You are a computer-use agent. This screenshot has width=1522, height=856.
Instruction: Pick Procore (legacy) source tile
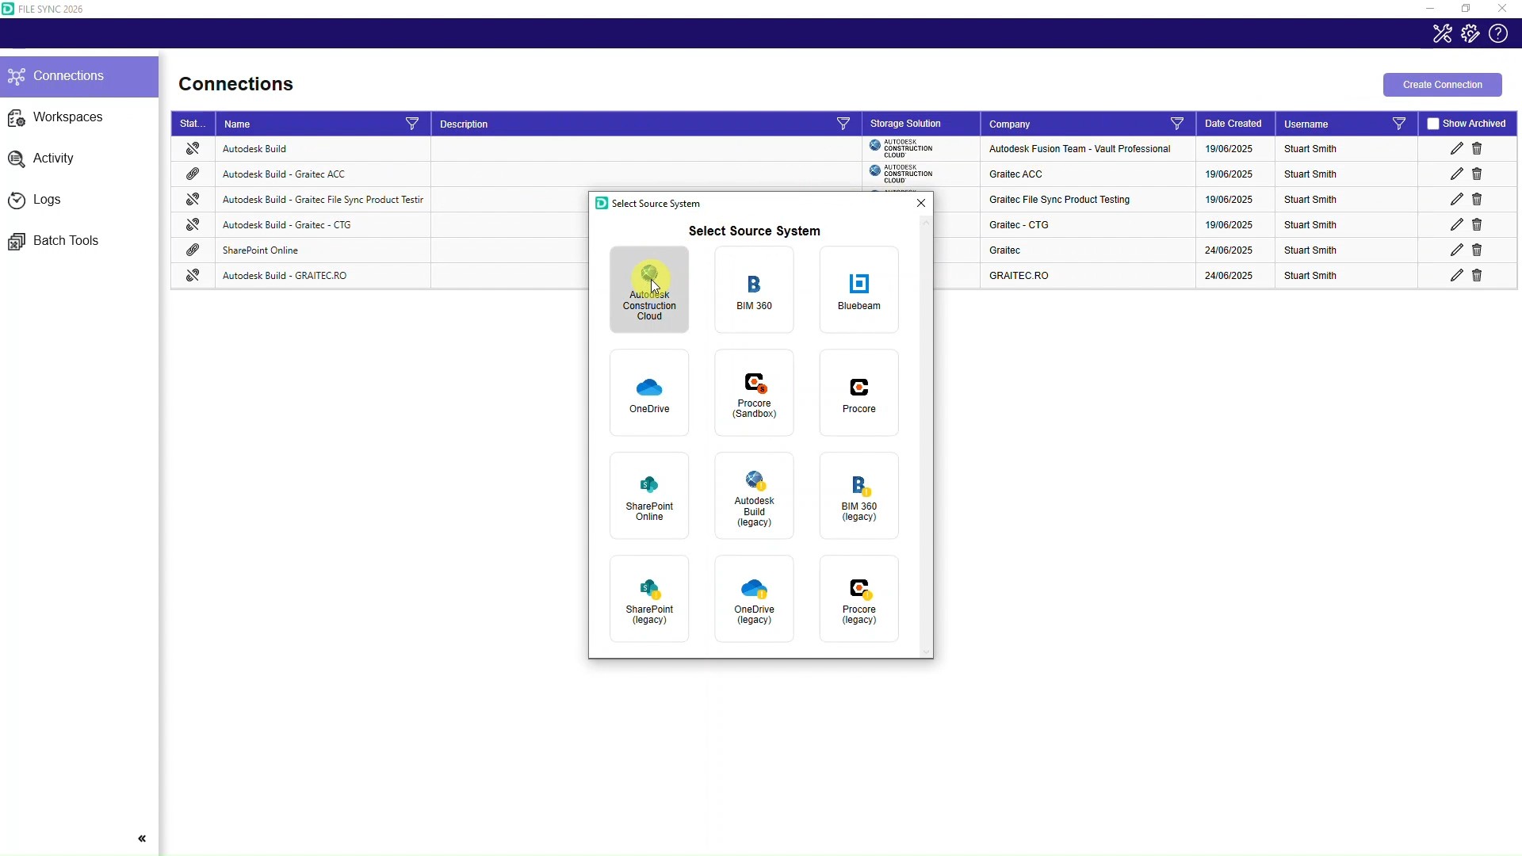coord(859,599)
